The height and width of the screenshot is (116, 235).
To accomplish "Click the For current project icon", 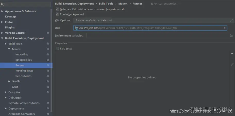I will pyautogui.click(x=152, y=4).
